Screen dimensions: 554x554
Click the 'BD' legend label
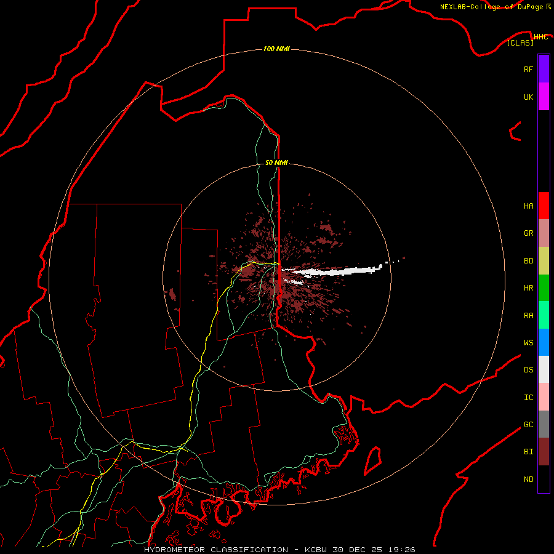pyautogui.click(x=528, y=261)
